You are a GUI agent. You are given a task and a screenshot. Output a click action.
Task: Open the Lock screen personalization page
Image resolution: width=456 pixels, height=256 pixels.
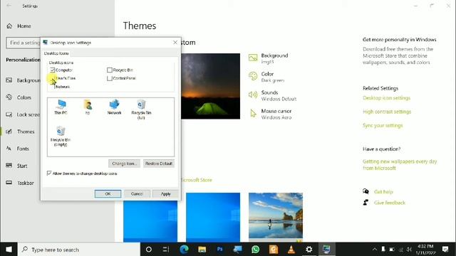[23, 114]
